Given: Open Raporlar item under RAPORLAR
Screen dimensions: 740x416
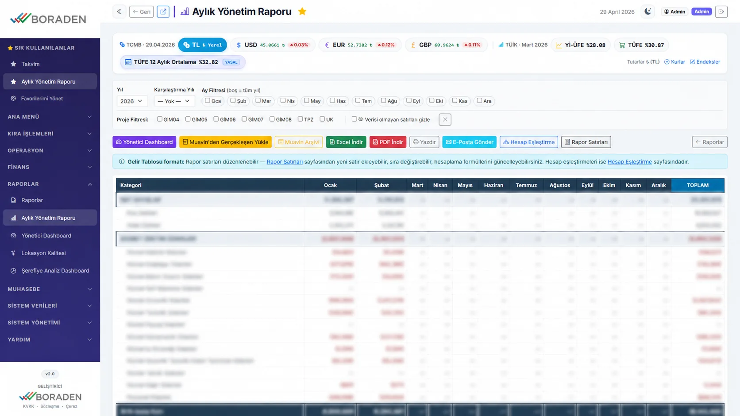Looking at the screenshot, I should coord(50,200).
